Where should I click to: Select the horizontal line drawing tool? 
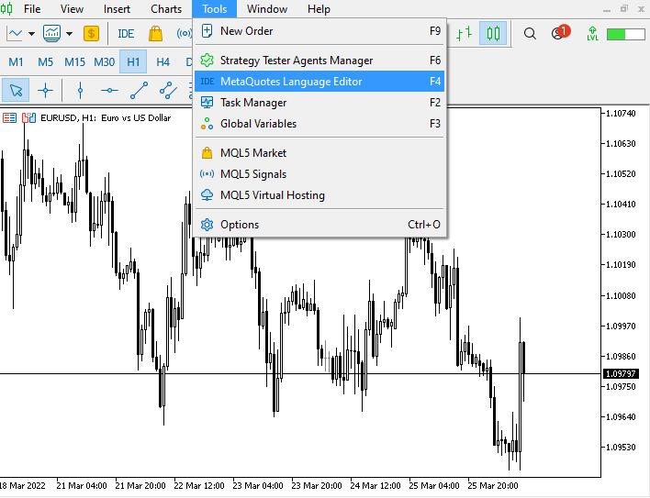109,90
